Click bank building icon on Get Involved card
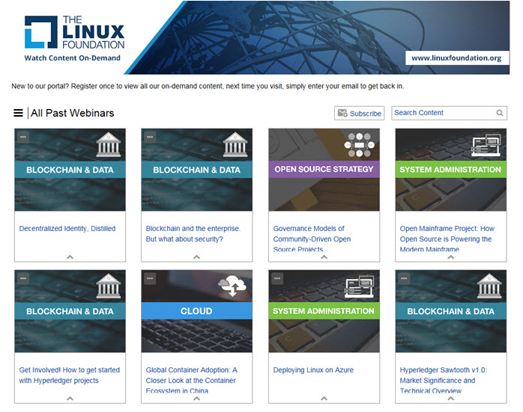The width and height of the screenshot is (523, 412). pyautogui.click(x=109, y=286)
